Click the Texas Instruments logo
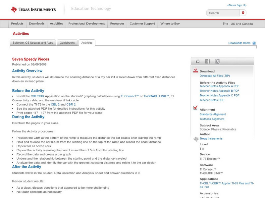This screenshot has height=198, width=265. click(33, 10)
